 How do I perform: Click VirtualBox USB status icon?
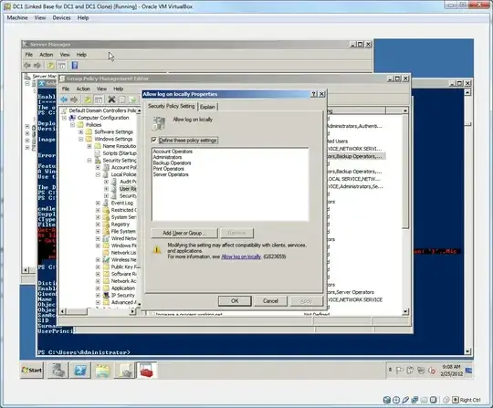click(405, 400)
